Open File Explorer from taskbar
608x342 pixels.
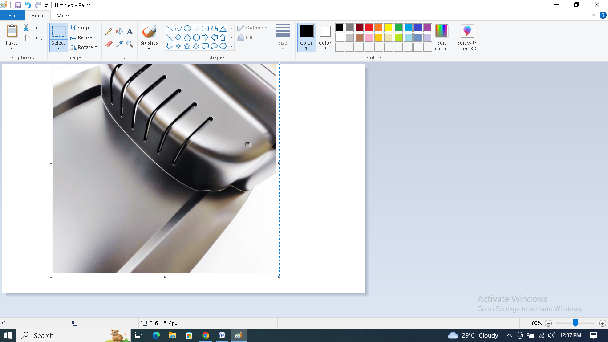pyautogui.click(x=172, y=335)
